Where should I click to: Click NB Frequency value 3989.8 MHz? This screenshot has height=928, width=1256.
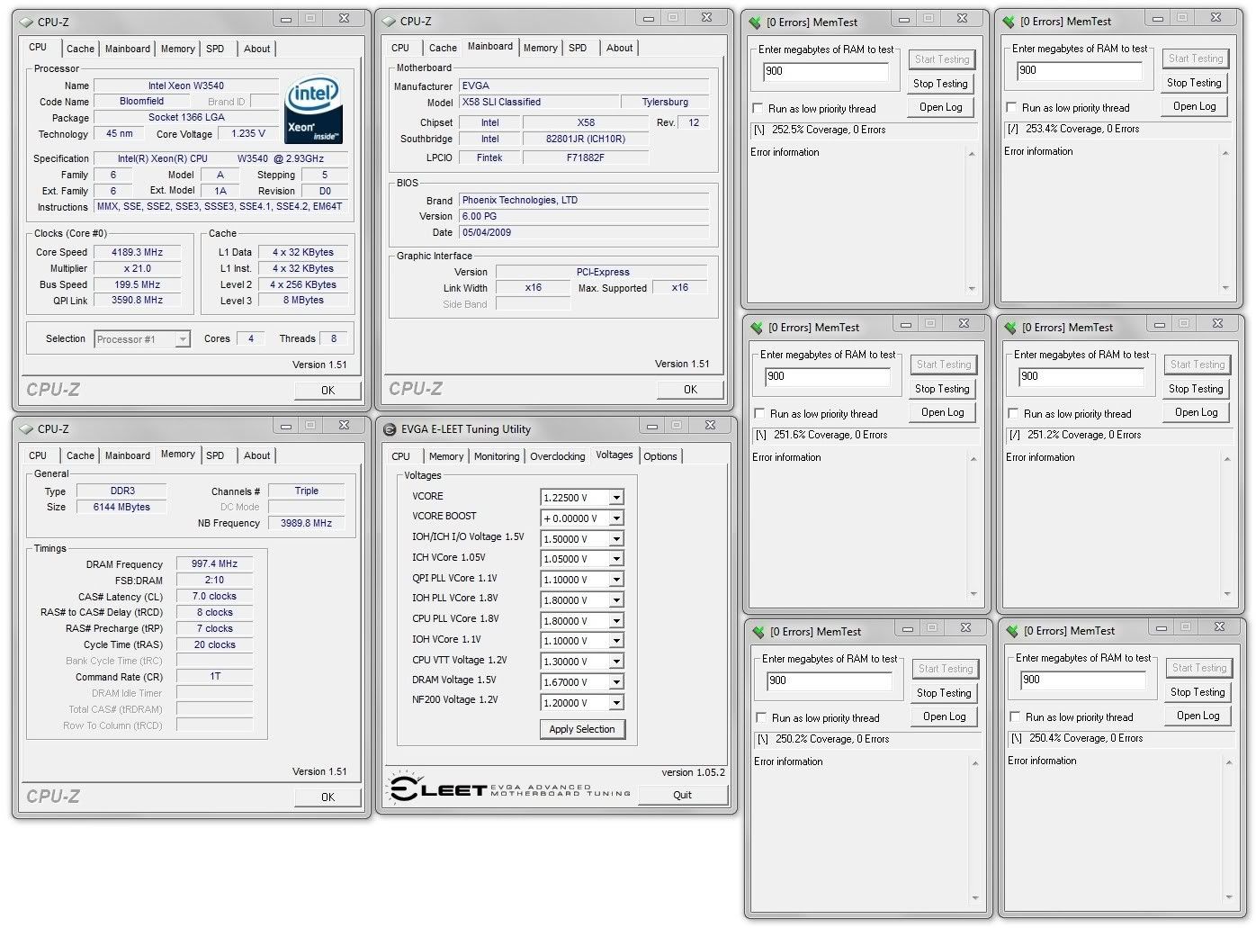coord(306,523)
